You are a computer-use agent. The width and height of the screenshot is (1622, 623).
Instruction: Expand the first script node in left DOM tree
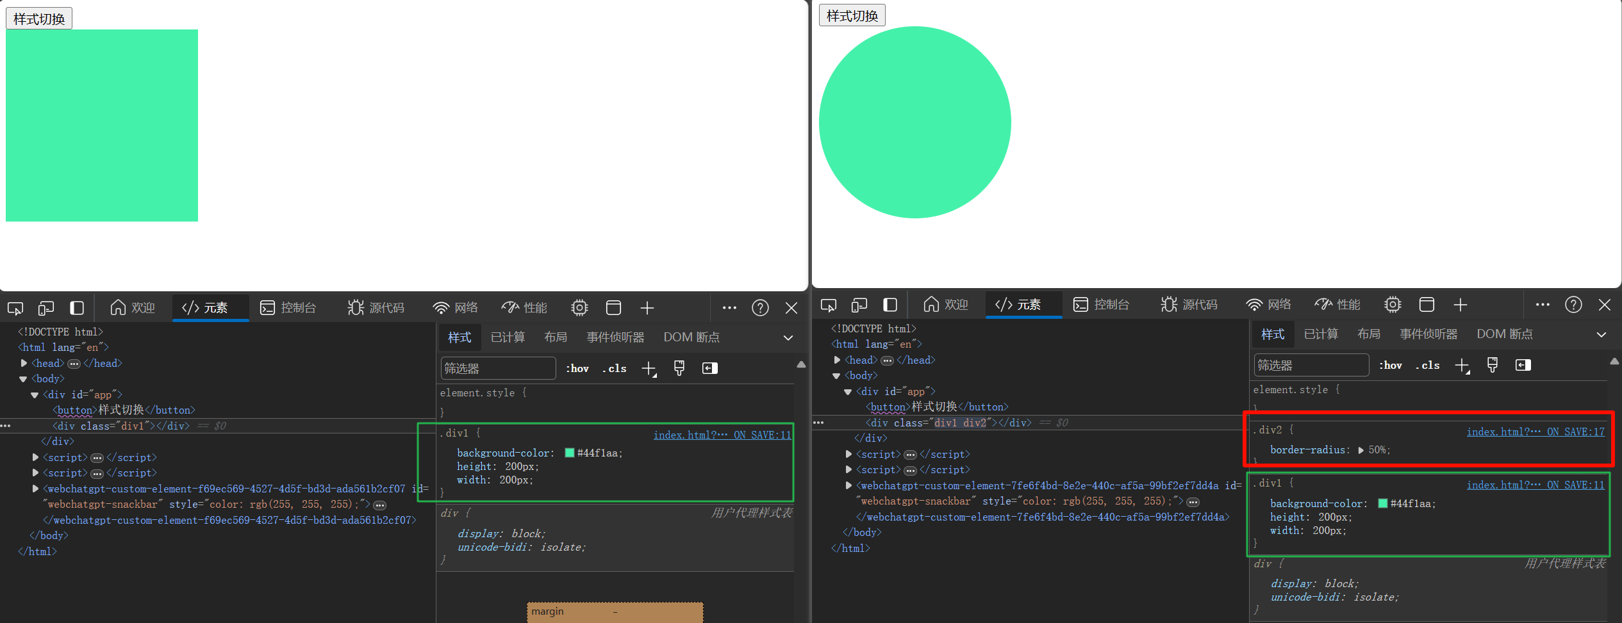(x=35, y=457)
